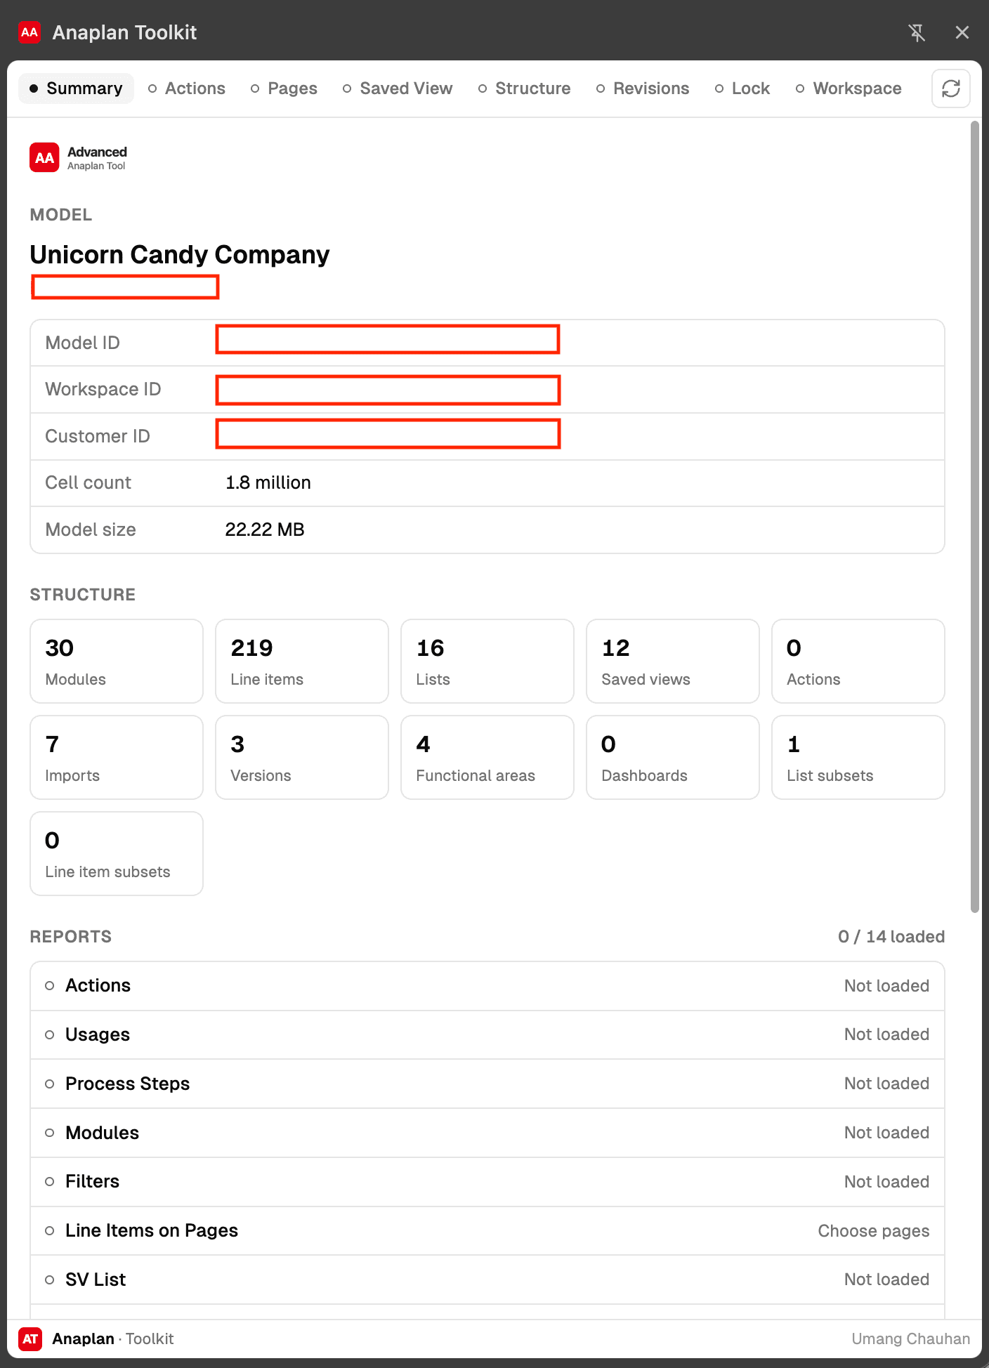
Task: Click the refresh icon button
Action: [x=951, y=88]
